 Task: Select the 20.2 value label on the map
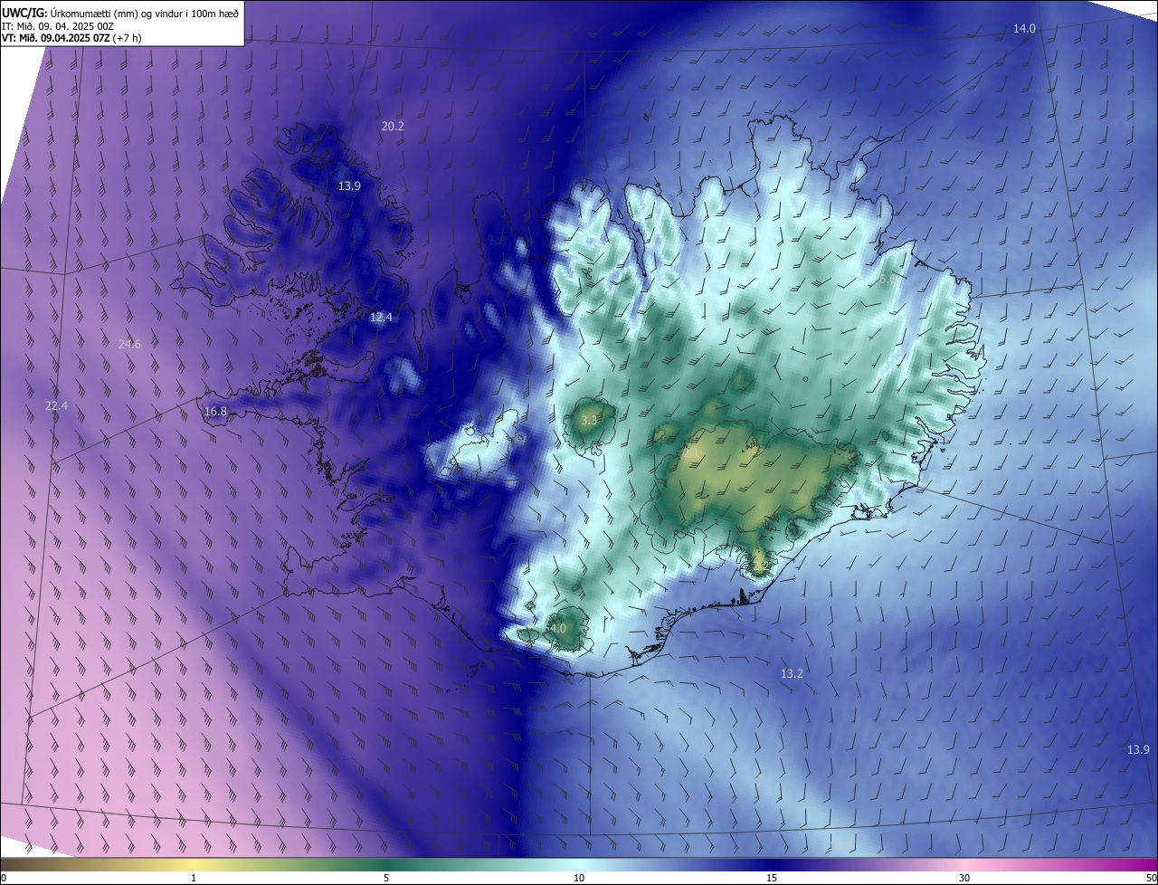tap(393, 127)
